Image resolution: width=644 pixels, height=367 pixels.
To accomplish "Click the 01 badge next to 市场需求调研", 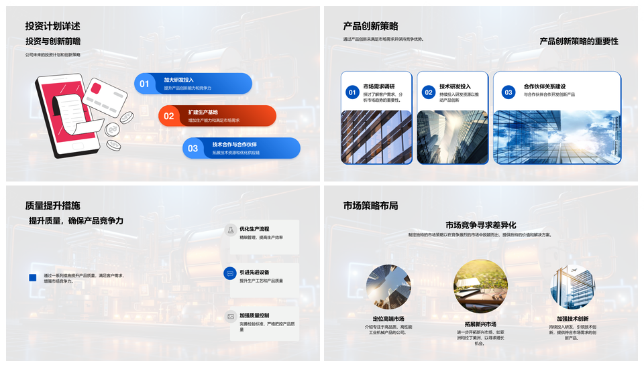I will [x=352, y=92].
